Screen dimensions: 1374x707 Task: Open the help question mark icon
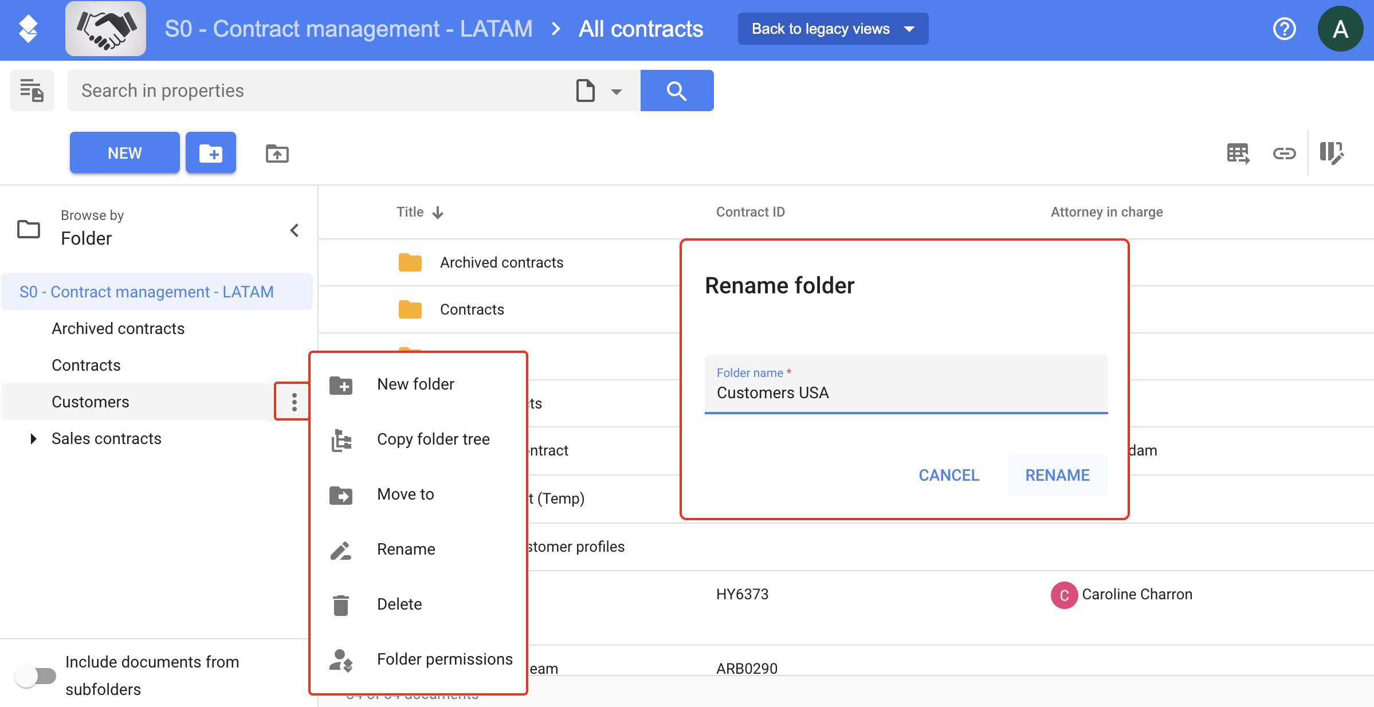click(1284, 29)
